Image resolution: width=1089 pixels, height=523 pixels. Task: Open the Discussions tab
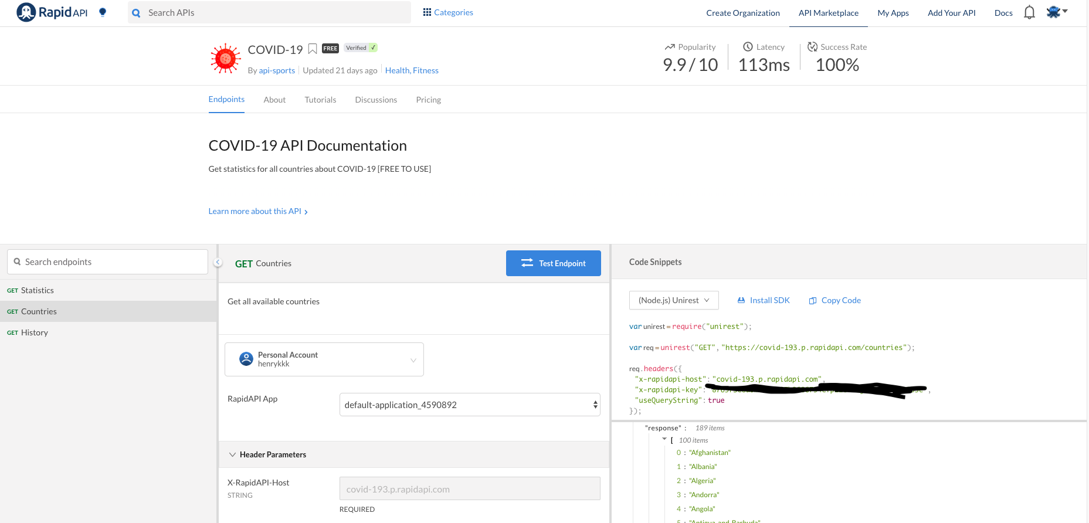click(x=376, y=100)
